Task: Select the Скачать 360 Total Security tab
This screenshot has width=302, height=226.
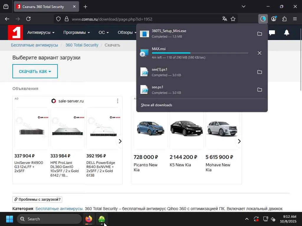Action: click(x=46, y=6)
